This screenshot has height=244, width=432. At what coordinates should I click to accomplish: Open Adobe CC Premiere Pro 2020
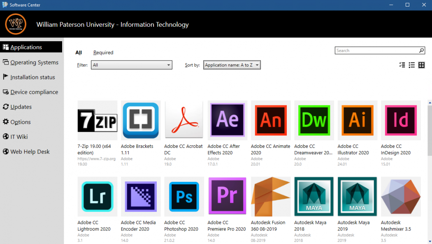227,196
